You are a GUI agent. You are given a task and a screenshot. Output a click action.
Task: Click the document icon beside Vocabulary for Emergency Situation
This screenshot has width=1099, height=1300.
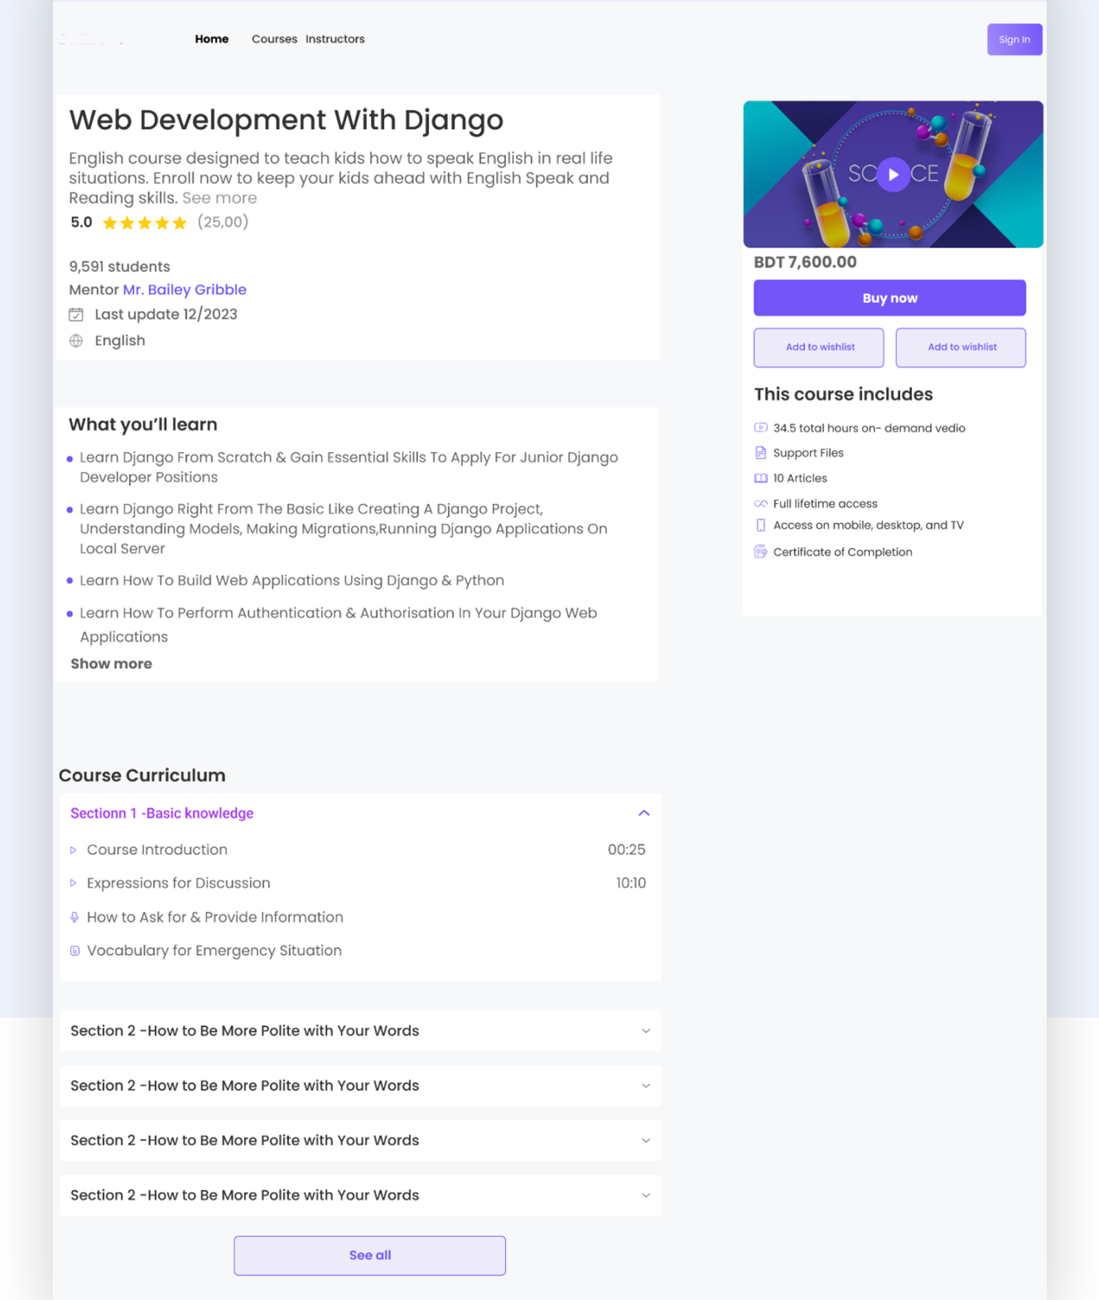tap(74, 950)
